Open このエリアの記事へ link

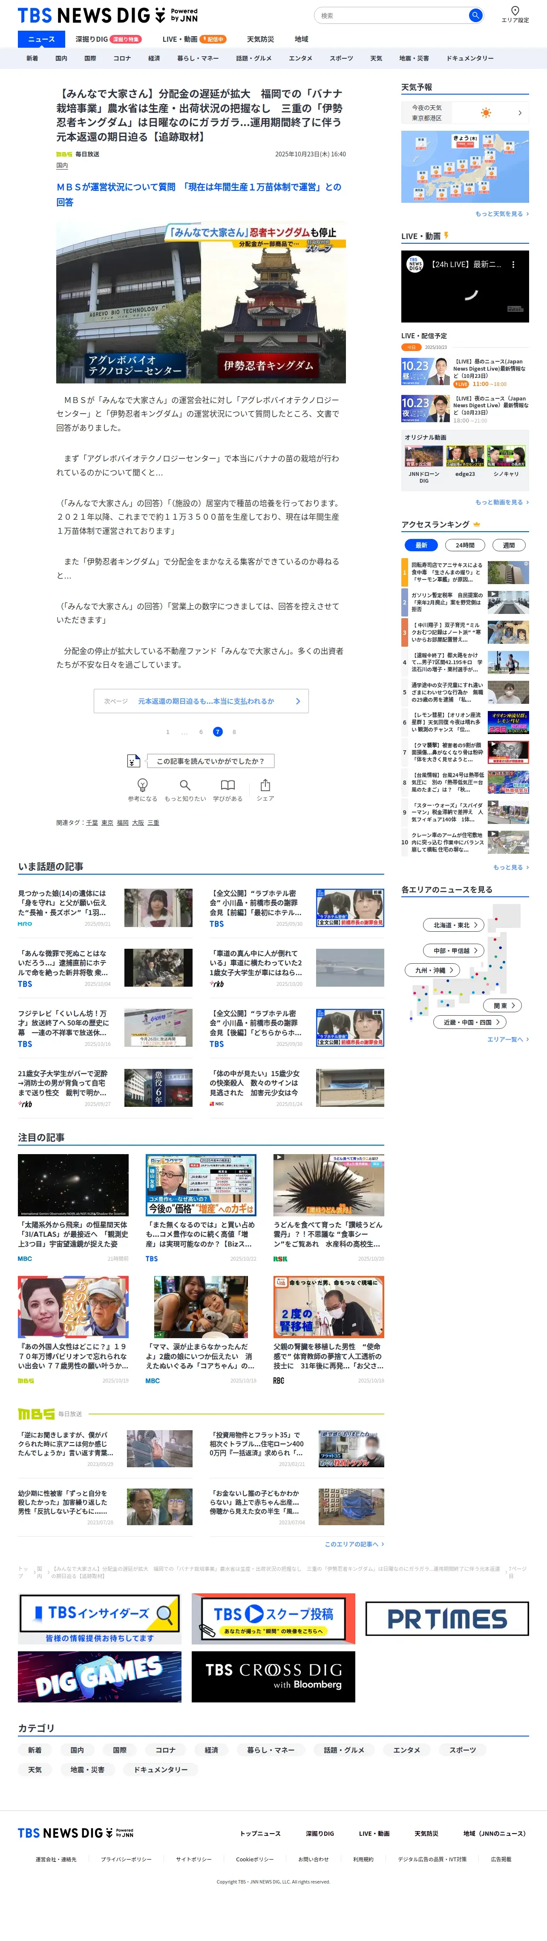[x=354, y=1544]
